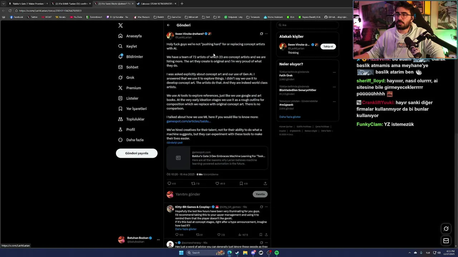Viewport: 458px width, 257px height.
Task: Click the X logo in the sidebar
Action: pyautogui.click(x=121, y=25)
